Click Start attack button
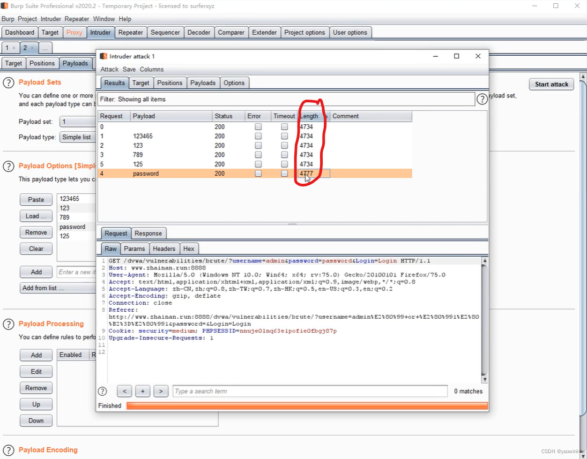Screen dimensions: 587x459 pos(552,84)
